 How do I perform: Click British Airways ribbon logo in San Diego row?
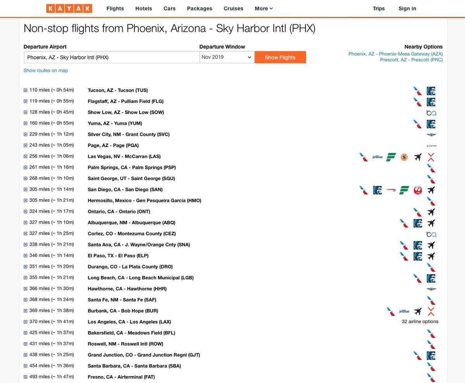pos(391,191)
